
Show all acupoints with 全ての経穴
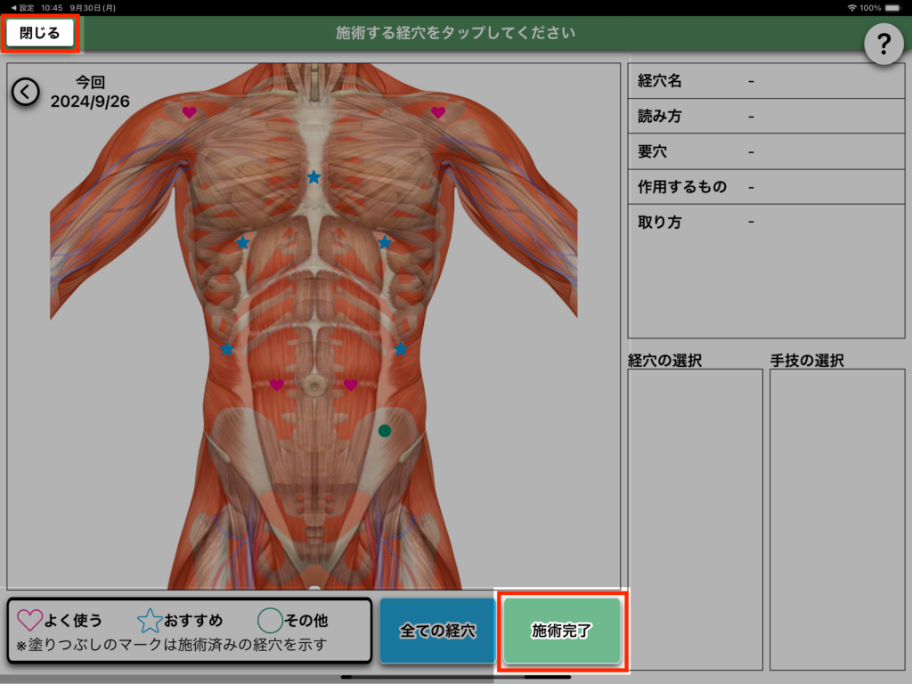coord(437,631)
